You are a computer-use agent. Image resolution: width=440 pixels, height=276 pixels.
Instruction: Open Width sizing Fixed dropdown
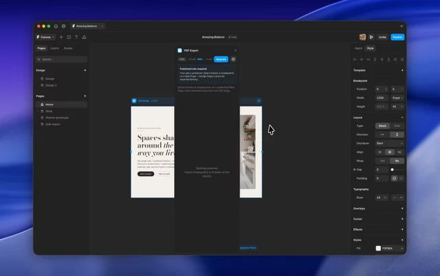[x=397, y=97]
